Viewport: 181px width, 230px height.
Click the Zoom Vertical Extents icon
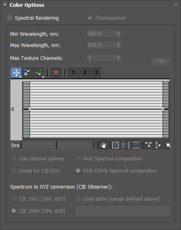pos(136,146)
